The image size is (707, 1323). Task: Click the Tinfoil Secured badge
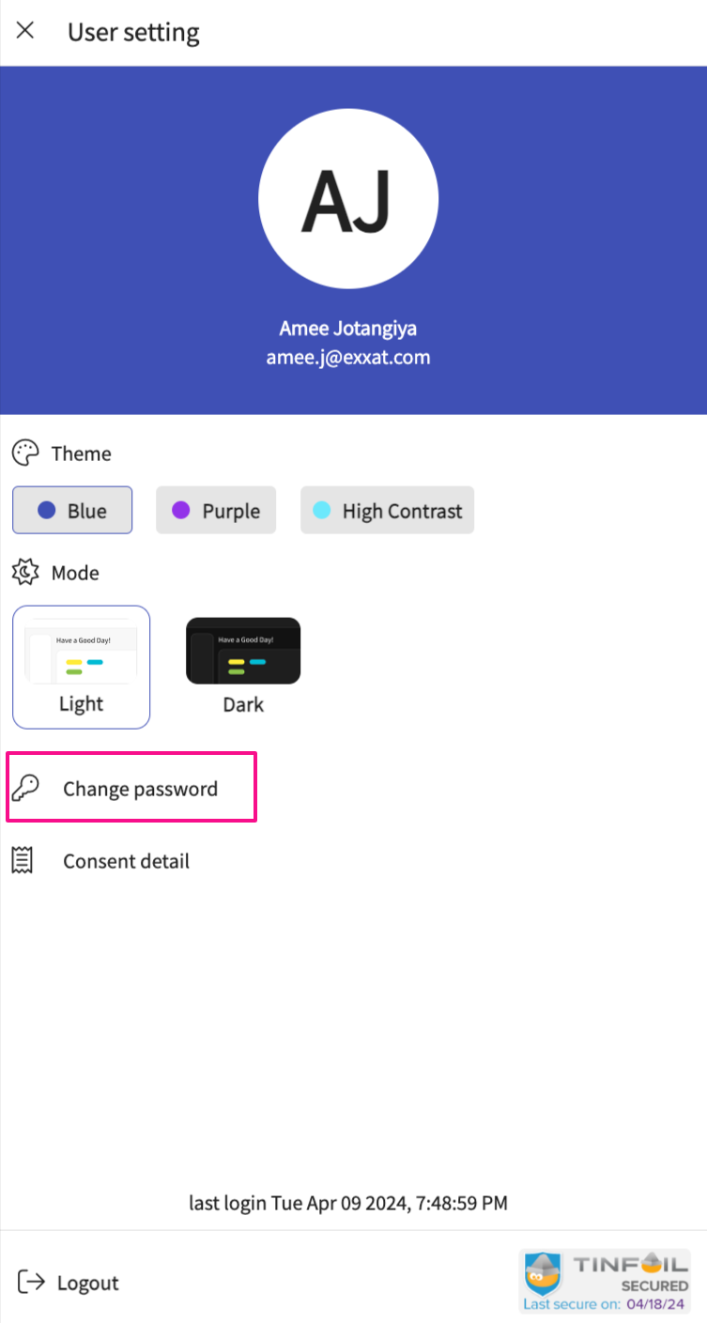click(606, 1281)
